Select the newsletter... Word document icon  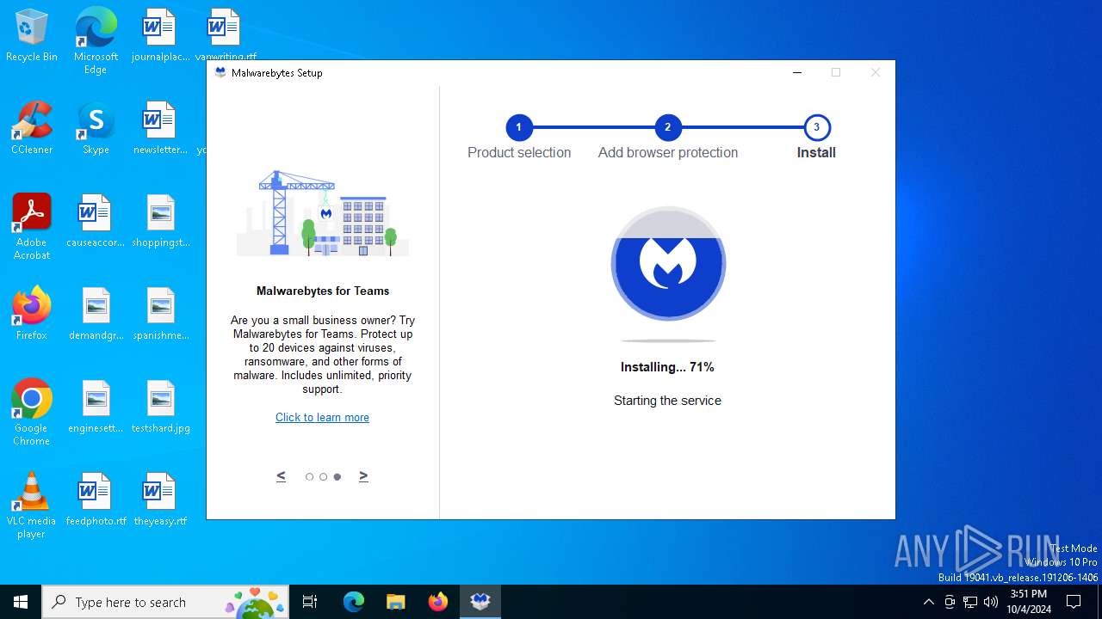click(160, 129)
